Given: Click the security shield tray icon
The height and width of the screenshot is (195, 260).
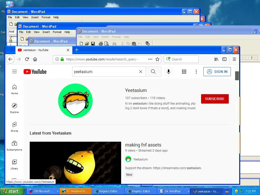Looking at the screenshot, I should 236,191.
